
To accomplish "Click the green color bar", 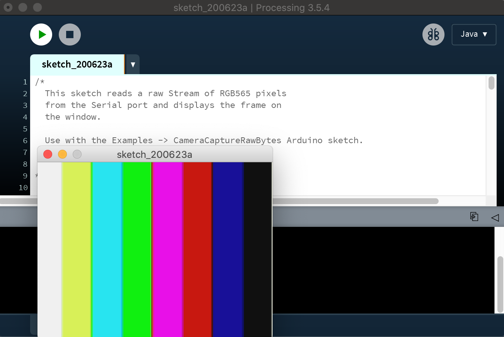I will point(137,250).
